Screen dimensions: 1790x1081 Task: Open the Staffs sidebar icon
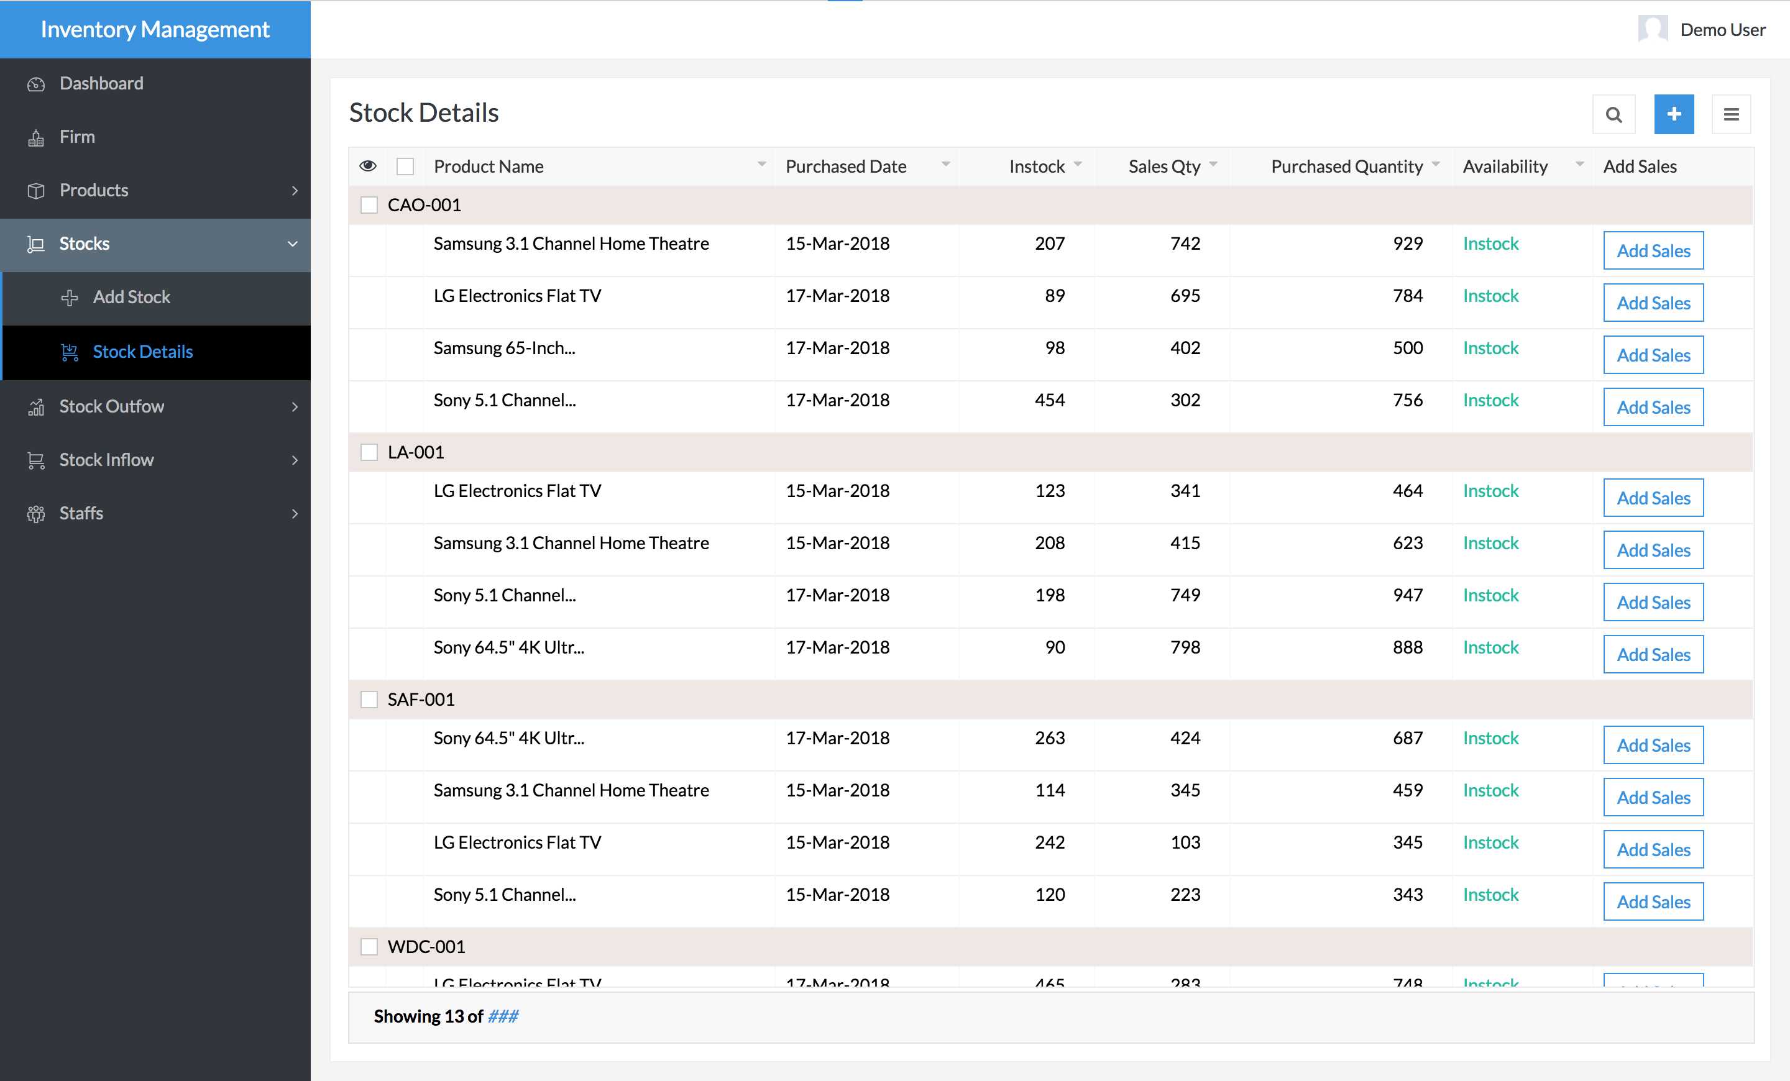pos(35,513)
